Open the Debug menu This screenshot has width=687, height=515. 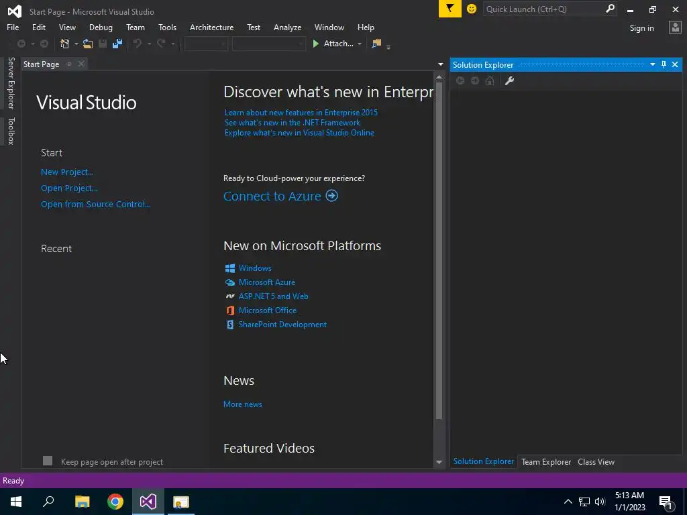click(101, 27)
